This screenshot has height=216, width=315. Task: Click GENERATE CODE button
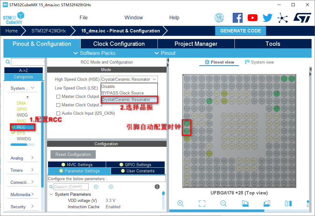[240, 31]
